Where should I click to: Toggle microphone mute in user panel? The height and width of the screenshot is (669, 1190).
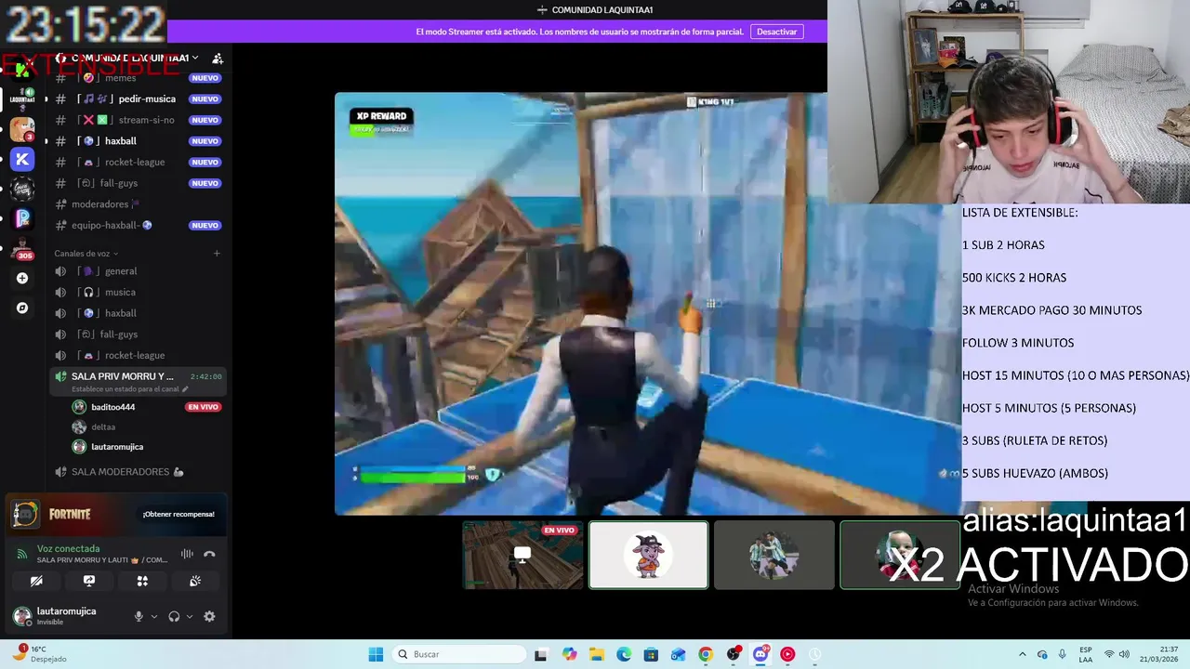click(x=139, y=616)
